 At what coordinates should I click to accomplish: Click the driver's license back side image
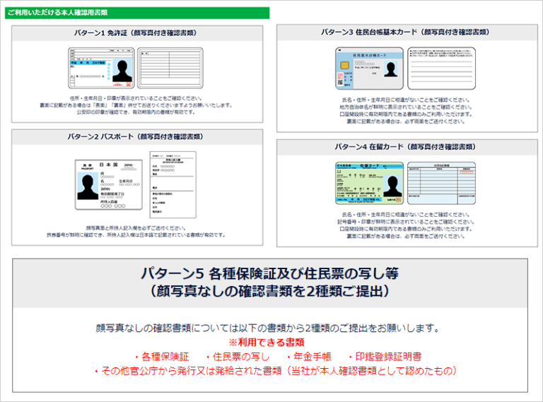pos(170,68)
